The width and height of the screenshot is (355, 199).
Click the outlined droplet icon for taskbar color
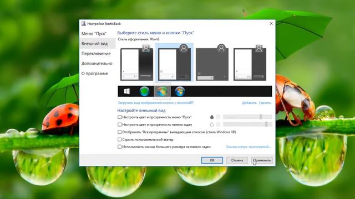click(x=212, y=124)
